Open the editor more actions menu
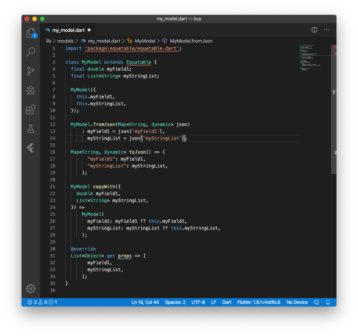 click(x=327, y=30)
